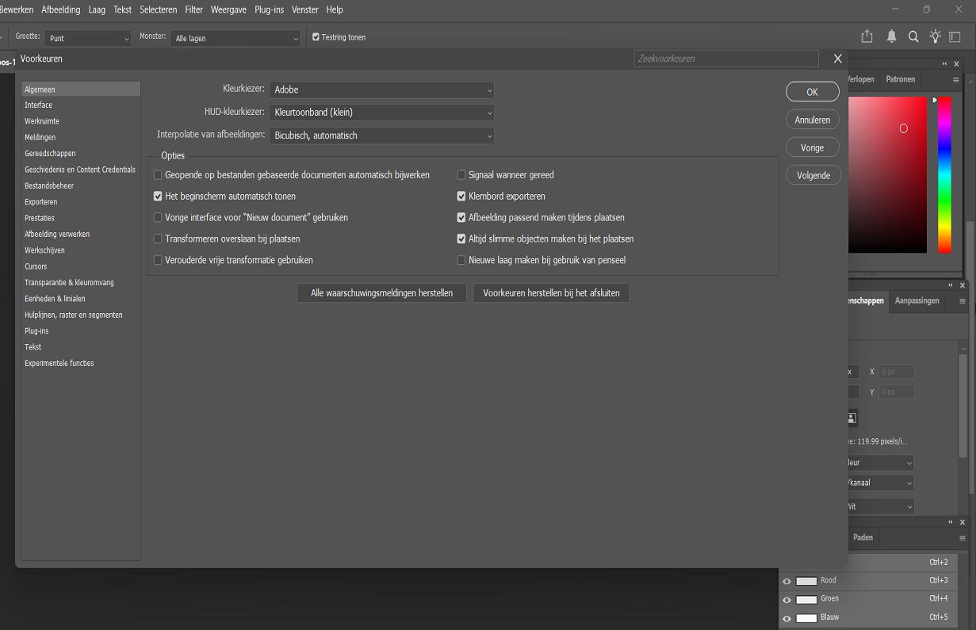This screenshot has width=976, height=630.
Task: Click the share icon in top bar
Action: coord(867,36)
